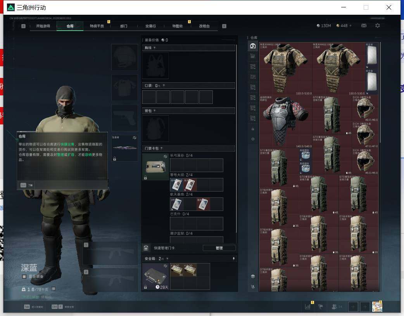Select secondary weapon slot 2

click(110, 280)
